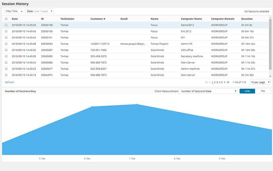Go to the next results page
This screenshot has width=273, height=171.
(224, 82)
